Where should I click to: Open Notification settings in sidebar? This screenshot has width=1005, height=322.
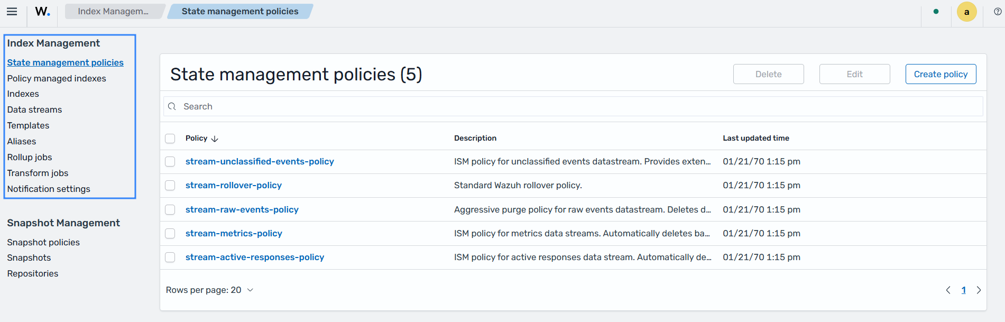coord(49,189)
